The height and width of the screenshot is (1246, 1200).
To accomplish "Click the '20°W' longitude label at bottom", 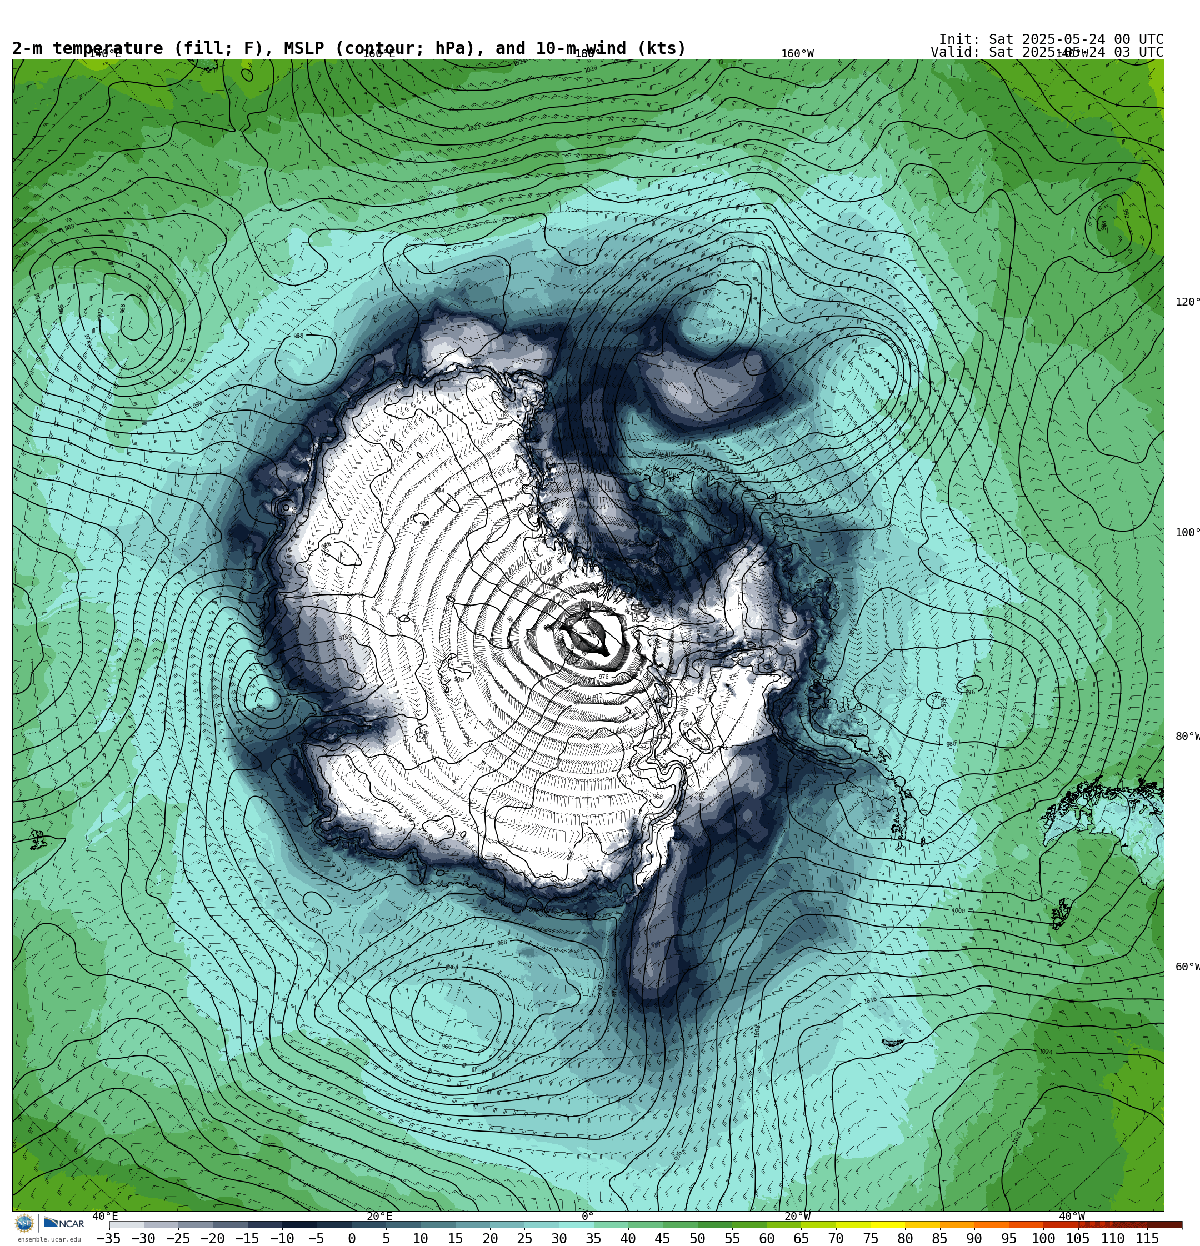I will click(797, 1216).
